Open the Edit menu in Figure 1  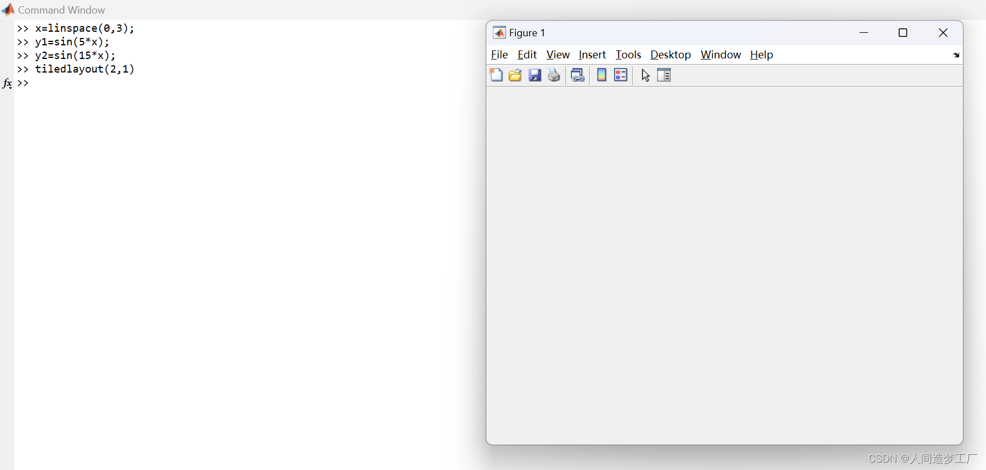[527, 54]
